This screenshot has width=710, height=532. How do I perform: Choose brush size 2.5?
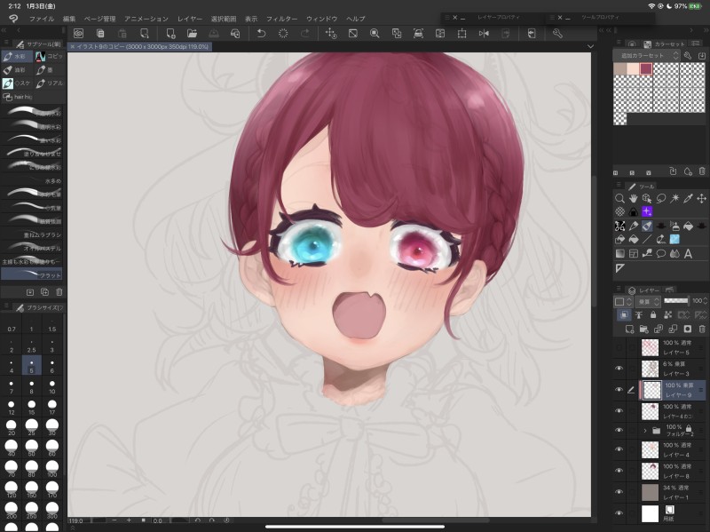31,345
